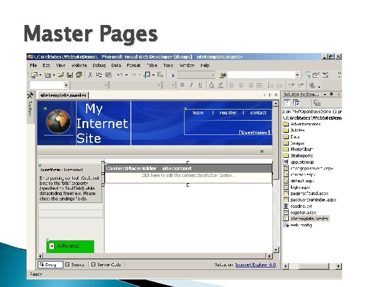Click the designer horizontal scrollbar right arrow
Image resolution: width=383 pixels, height=287 pixels.
(269, 256)
